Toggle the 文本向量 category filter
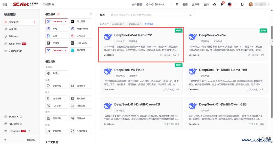The image size is (273, 144). (x=57, y=131)
